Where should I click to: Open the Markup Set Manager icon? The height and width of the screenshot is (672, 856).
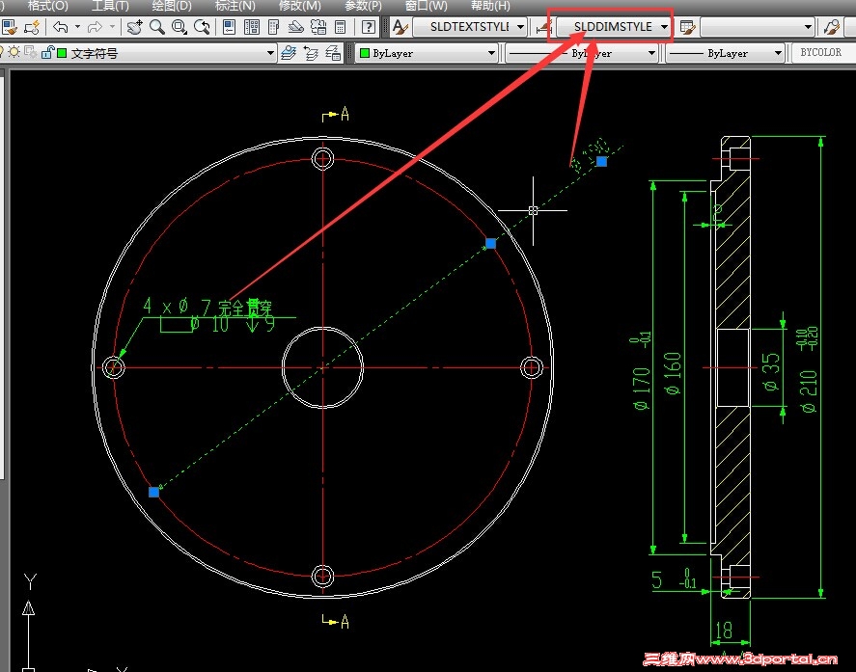318,27
